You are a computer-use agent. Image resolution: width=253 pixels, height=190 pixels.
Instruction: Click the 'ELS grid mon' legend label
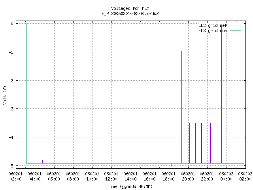(x=213, y=30)
